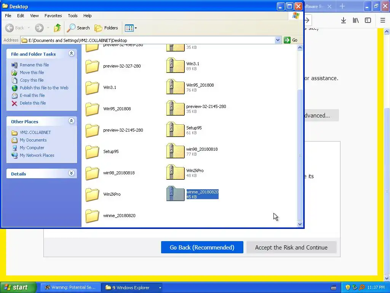Click the address path field
Image resolution: width=390 pixels, height=293 pixels.
[x=148, y=40]
